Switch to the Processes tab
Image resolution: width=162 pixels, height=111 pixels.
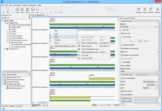coord(5,106)
